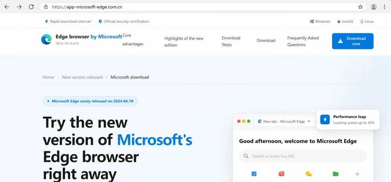Click the green folder shortcut icon
The height and width of the screenshot is (182, 391).
336,174
